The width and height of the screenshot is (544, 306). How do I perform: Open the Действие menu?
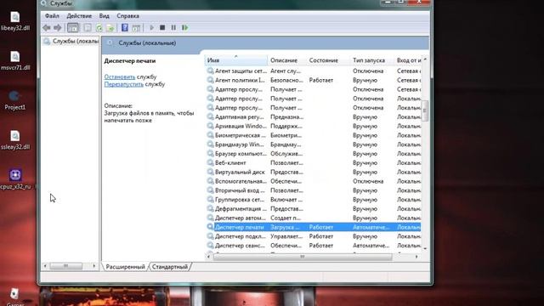point(79,16)
